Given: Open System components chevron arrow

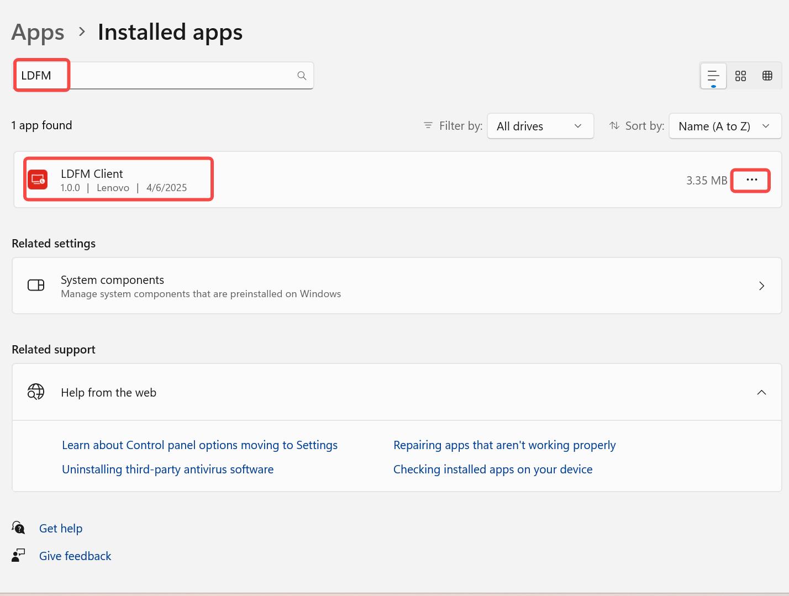Looking at the screenshot, I should pyautogui.click(x=761, y=286).
